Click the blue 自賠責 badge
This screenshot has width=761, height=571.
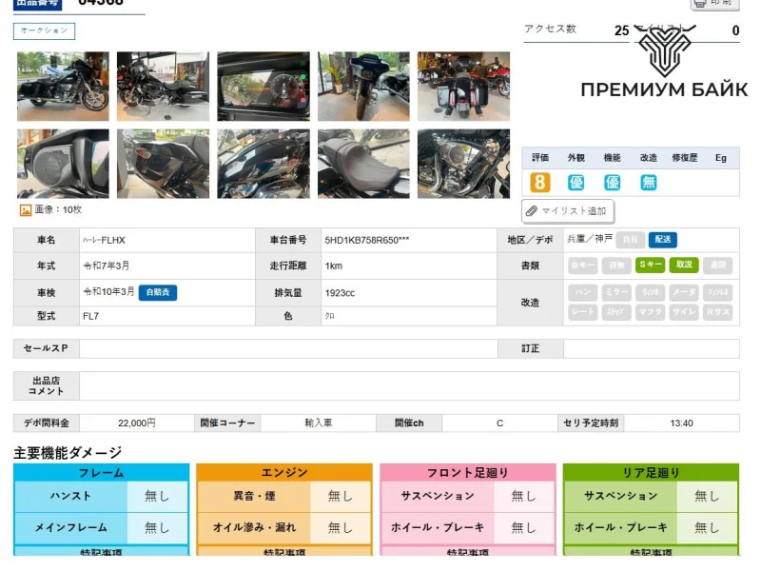pos(158,292)
